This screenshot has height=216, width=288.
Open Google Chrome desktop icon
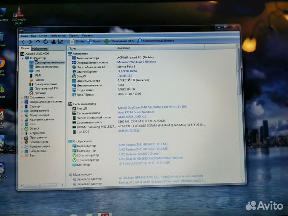[x=2, y=67]
